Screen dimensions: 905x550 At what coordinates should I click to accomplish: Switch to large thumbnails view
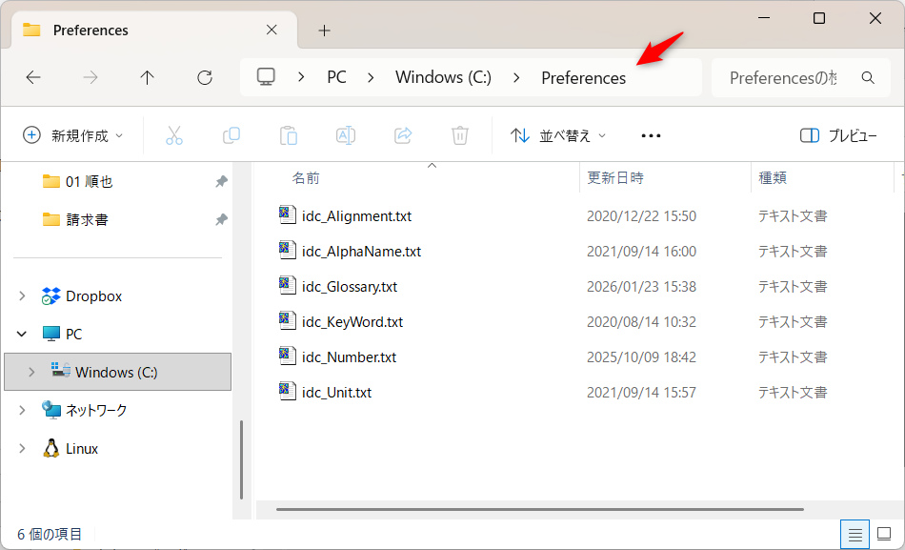point(884,535)
